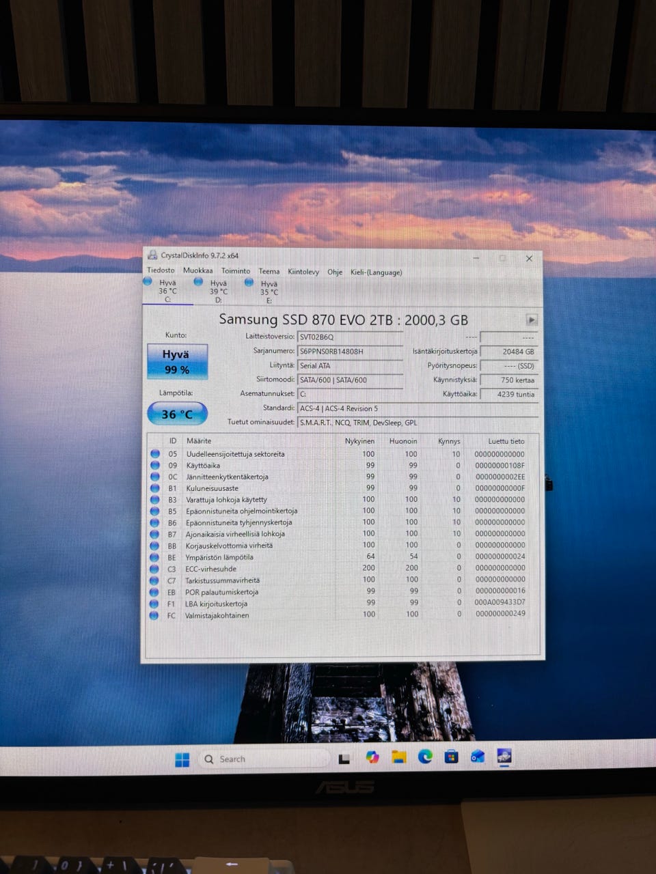Image resolution: width=656 pixels, height=874 pixels.
Task: Click the Huonoin column header
Action: click(403, 441)
